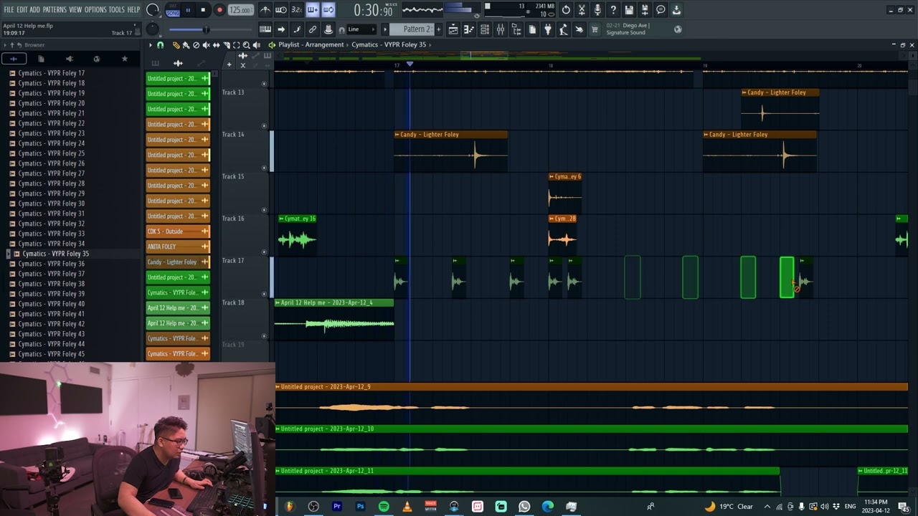Open the previous pattern arrow menu
Viewport: 918px width, 516px height.
(x=385, y=29)
